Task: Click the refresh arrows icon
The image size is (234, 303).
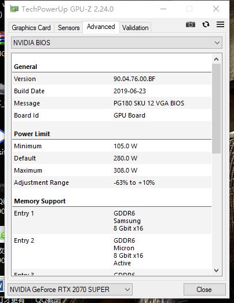Action: [206, 24]
